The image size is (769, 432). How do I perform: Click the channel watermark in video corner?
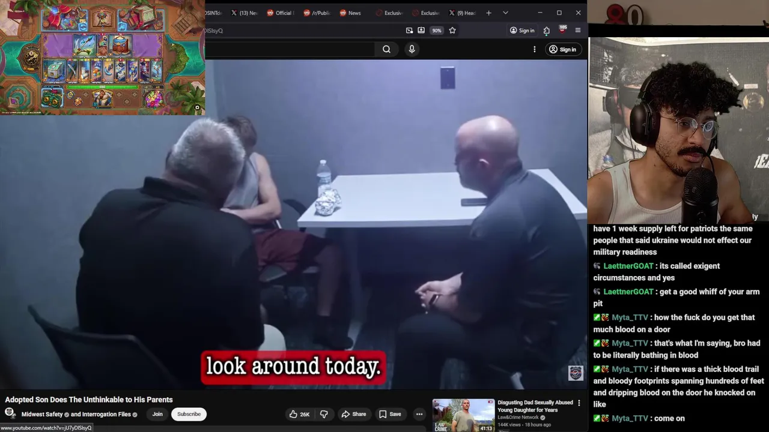pos(576,373)
